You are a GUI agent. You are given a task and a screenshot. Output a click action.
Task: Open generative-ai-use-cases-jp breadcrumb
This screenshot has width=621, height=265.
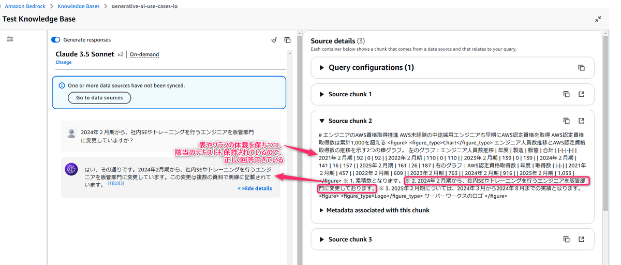[x=144, y=6]
